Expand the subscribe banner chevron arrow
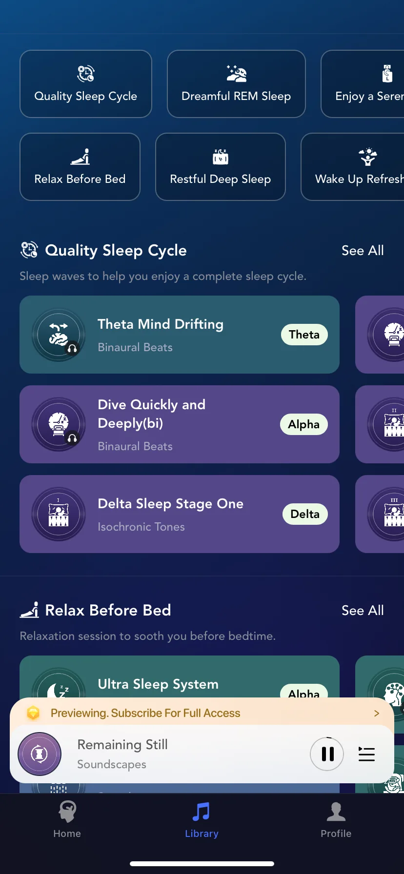404x874 pixels. (x=377, y=713)
